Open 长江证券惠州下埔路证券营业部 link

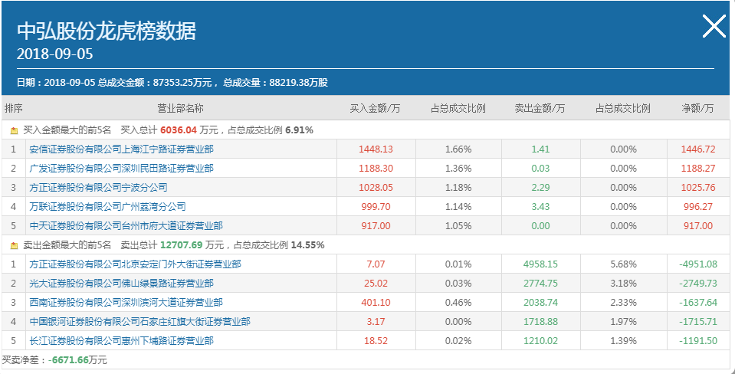121,341
